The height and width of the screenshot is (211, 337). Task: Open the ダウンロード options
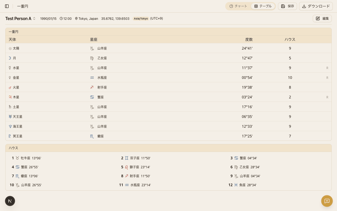click(x=316, y=6)
